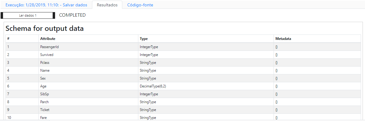
Task: Click the Sex attribute cell
Action: (88, 78)
